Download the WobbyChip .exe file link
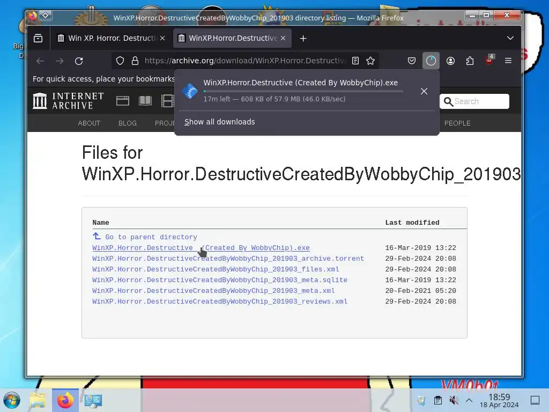Viewport: 549px width, 412px height. (x=201, y=248)
